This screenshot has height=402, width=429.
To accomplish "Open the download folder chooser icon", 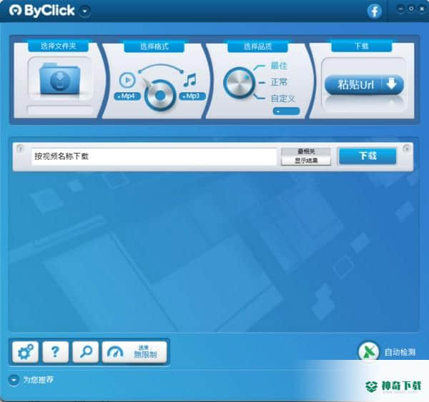I will [x=59, y=79].
